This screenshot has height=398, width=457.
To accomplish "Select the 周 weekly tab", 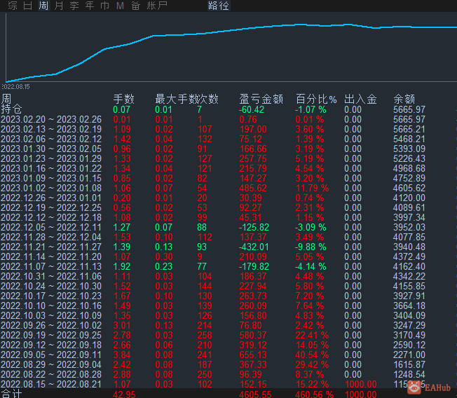I will (x=43, y=6).
